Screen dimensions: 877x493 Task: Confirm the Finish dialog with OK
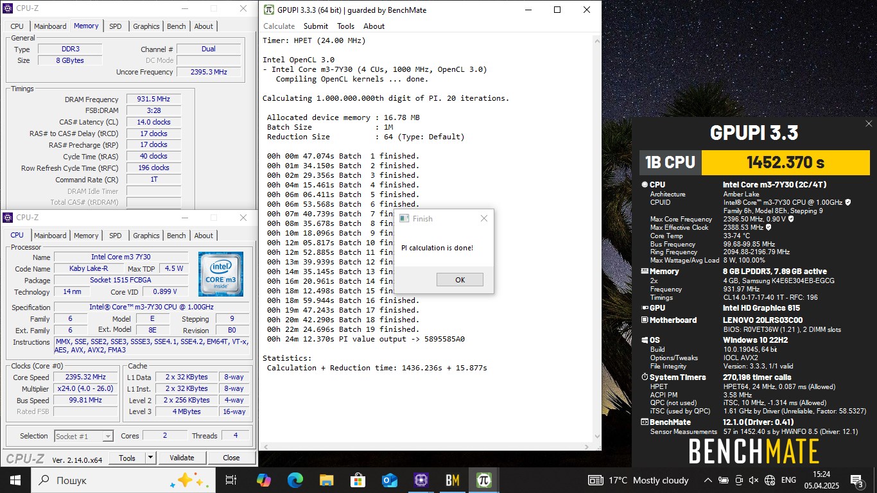[460, 280]
